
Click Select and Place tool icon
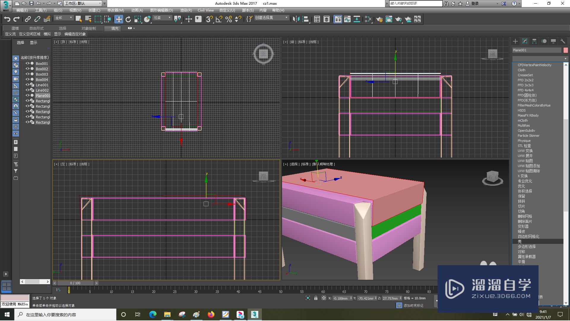147,19
